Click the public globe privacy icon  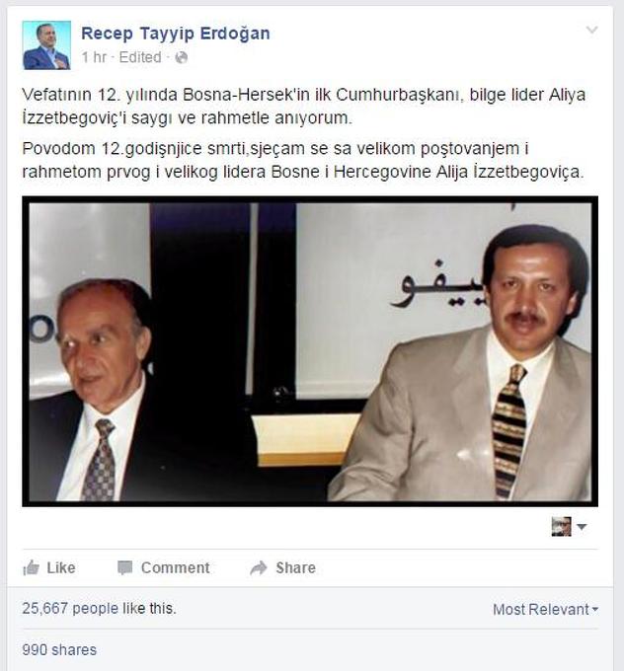182,57
